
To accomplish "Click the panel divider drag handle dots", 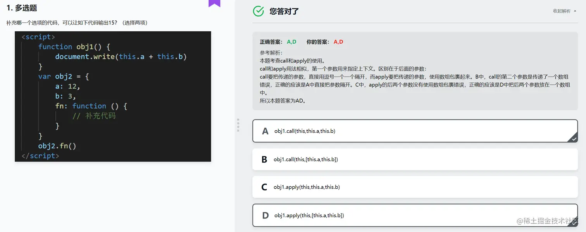I will (x=238, y=125).
